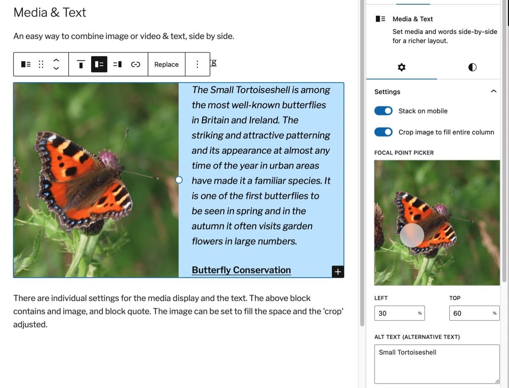Open the vertical alignment top option
Viewport: 509px width, 388px height.
point(81,64)
